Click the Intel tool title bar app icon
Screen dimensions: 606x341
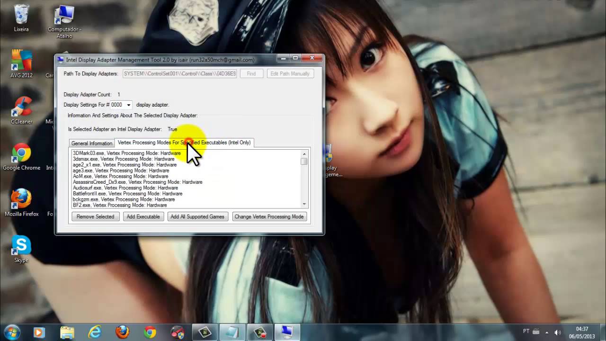pos(61,60)
